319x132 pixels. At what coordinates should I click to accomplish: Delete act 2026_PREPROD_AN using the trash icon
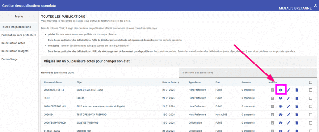tap(297, 106)
